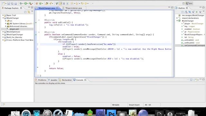Select the Built_For_Eternity project
Image resolution: width=206 pixels, height=116 pixels.
click(x=14, y=37)
